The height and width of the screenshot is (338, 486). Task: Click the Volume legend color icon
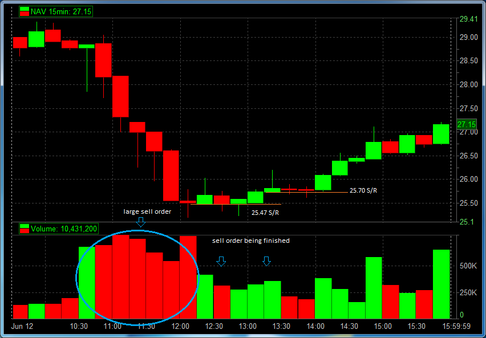[25, 229]
